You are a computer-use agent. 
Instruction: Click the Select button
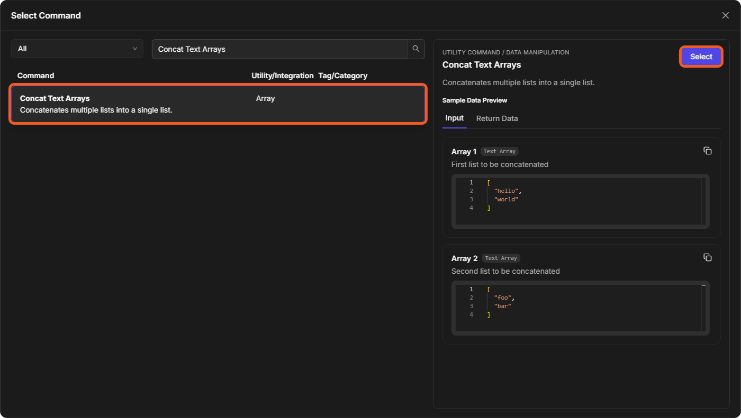pyautogui.click(x=701, y=57)
